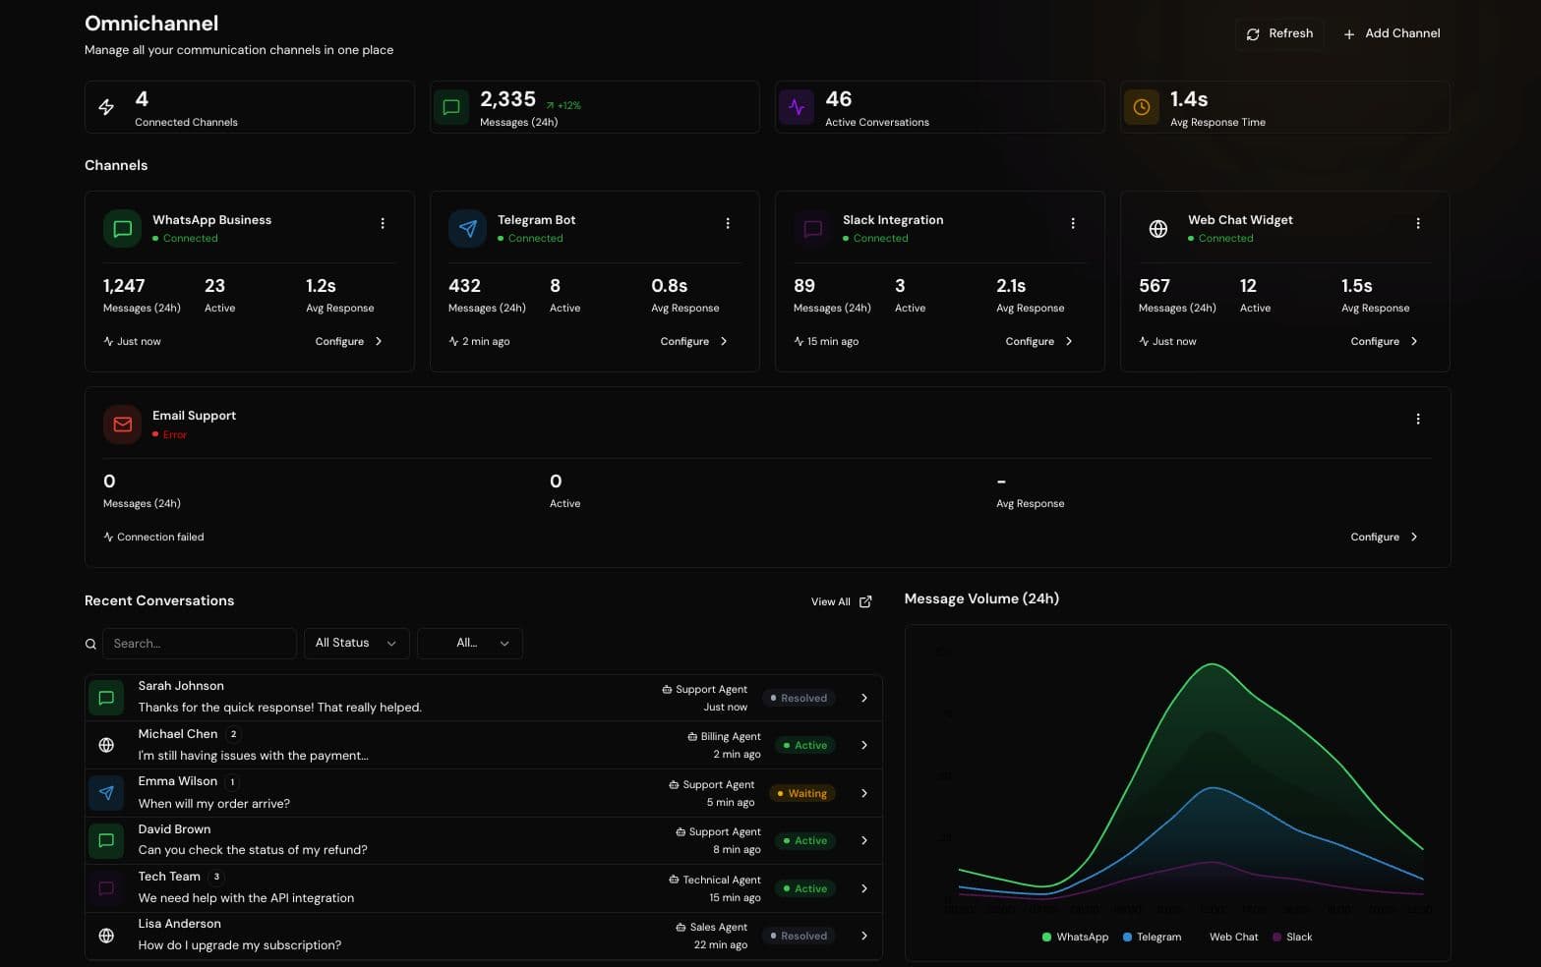
Task: Expand the All Status filter dropdown
Action: [356, 643]
